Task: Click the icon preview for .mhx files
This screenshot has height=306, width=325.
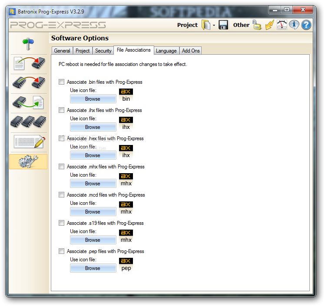Action: pos(126,180)
